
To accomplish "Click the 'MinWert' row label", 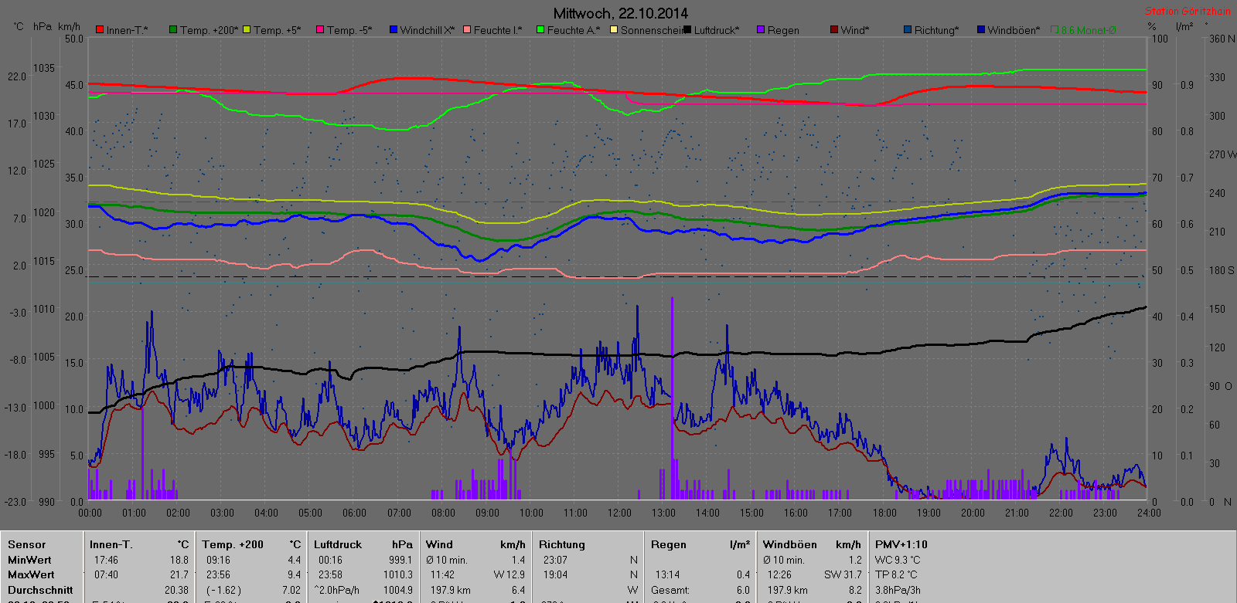I will [29, 560].
